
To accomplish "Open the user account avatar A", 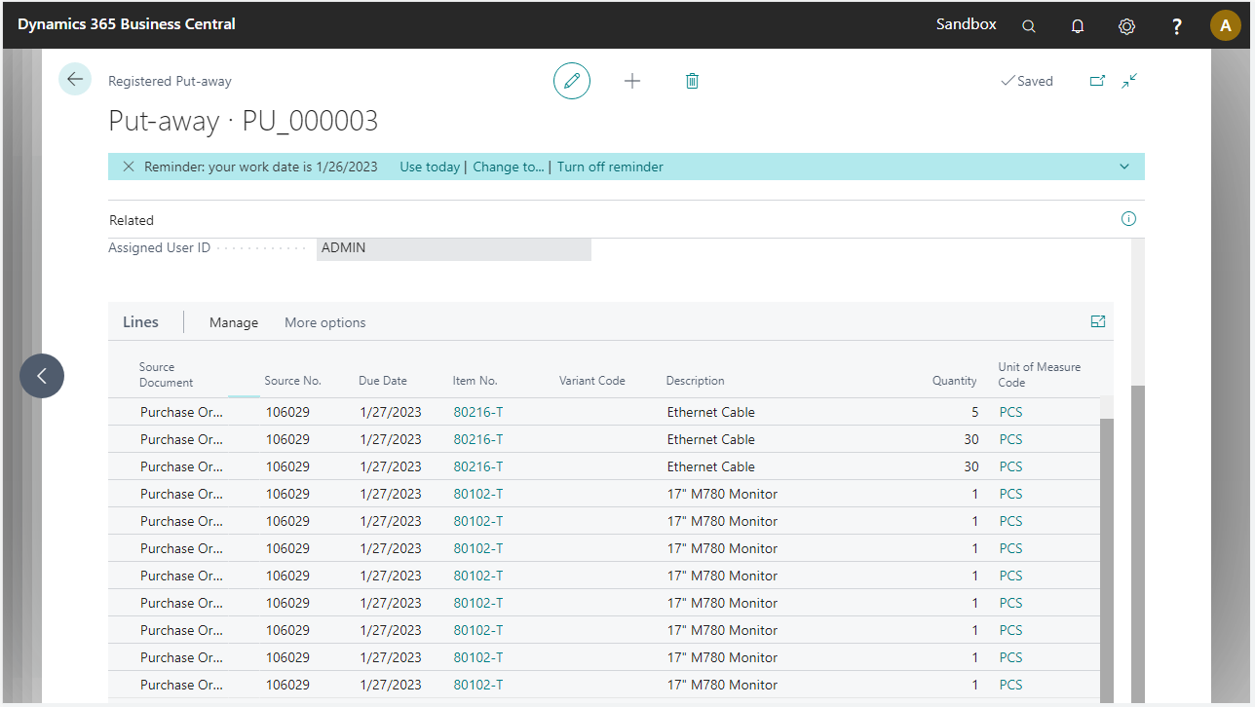I will (1226, 25).
